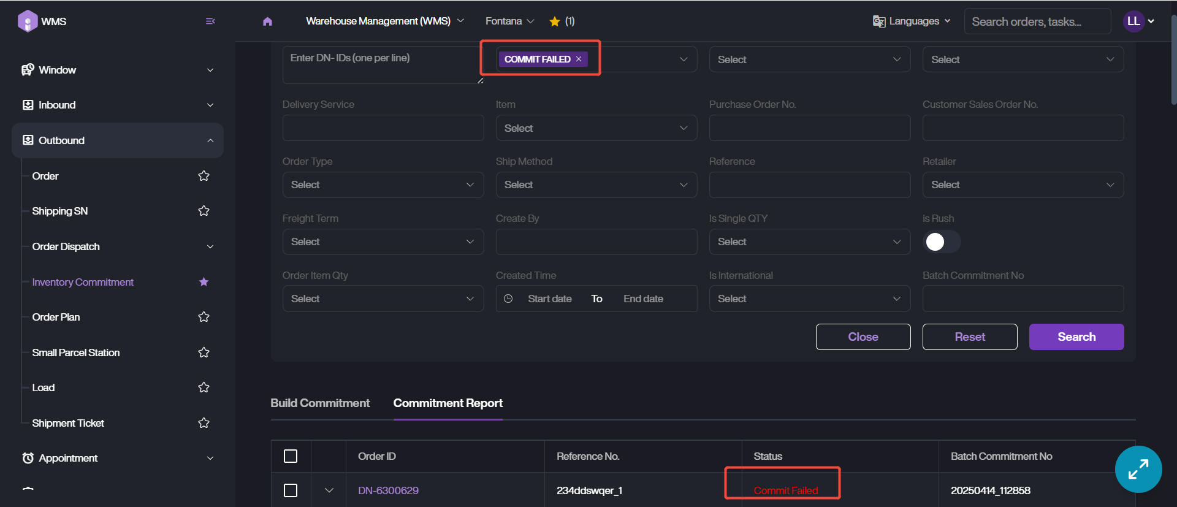Expand the DN-6300629 row chevron
The image size is (1177, 507).
click(329, 490)
